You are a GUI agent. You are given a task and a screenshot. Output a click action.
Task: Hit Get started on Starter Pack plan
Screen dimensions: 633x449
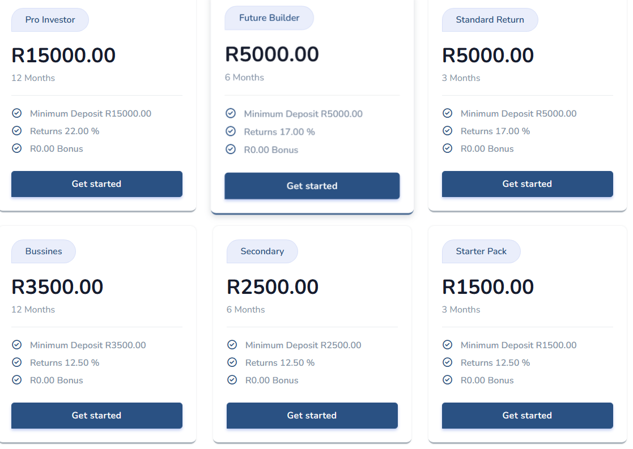pos(527,416)
